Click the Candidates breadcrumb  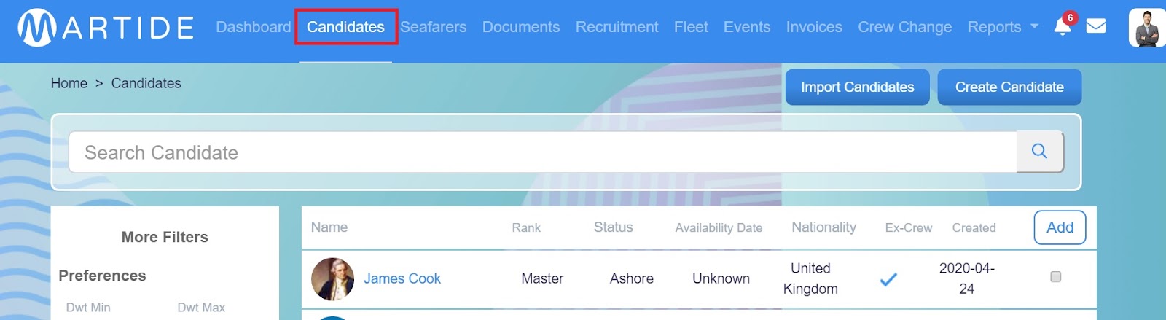146,83
